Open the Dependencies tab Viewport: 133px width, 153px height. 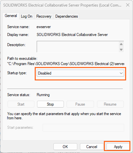tap(66, 16)
